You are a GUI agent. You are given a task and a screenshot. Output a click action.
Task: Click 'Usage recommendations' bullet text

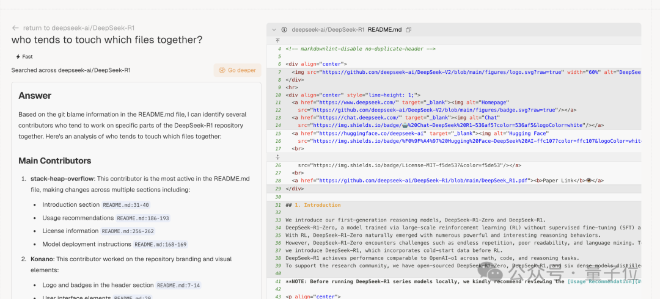pyautogui.click(x=78, y=218)
